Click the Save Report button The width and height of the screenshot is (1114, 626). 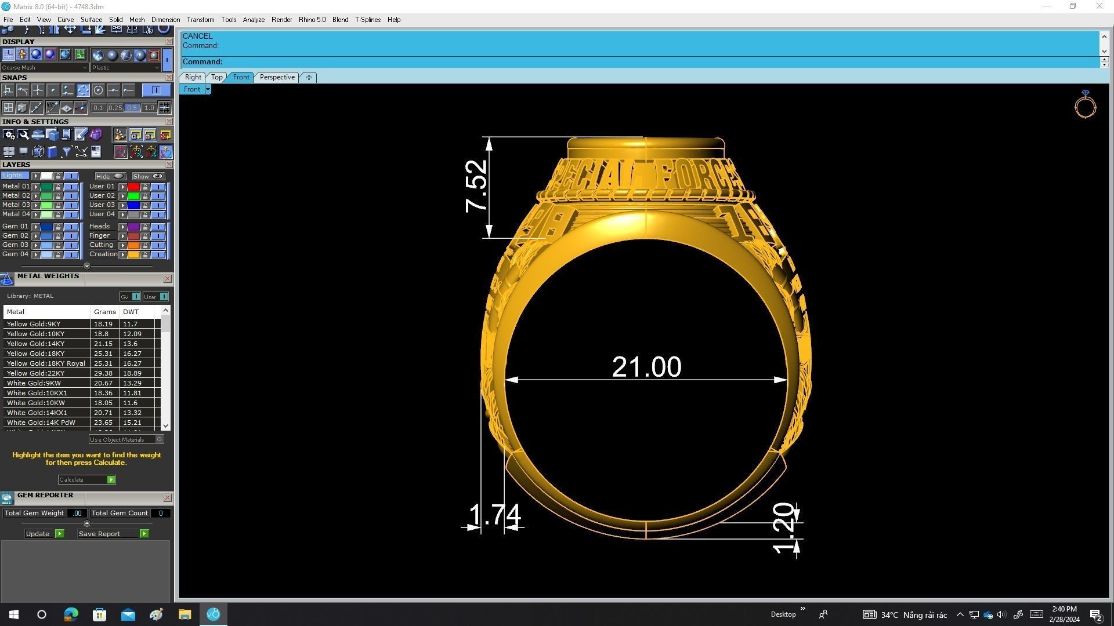[x=114, y=534]
